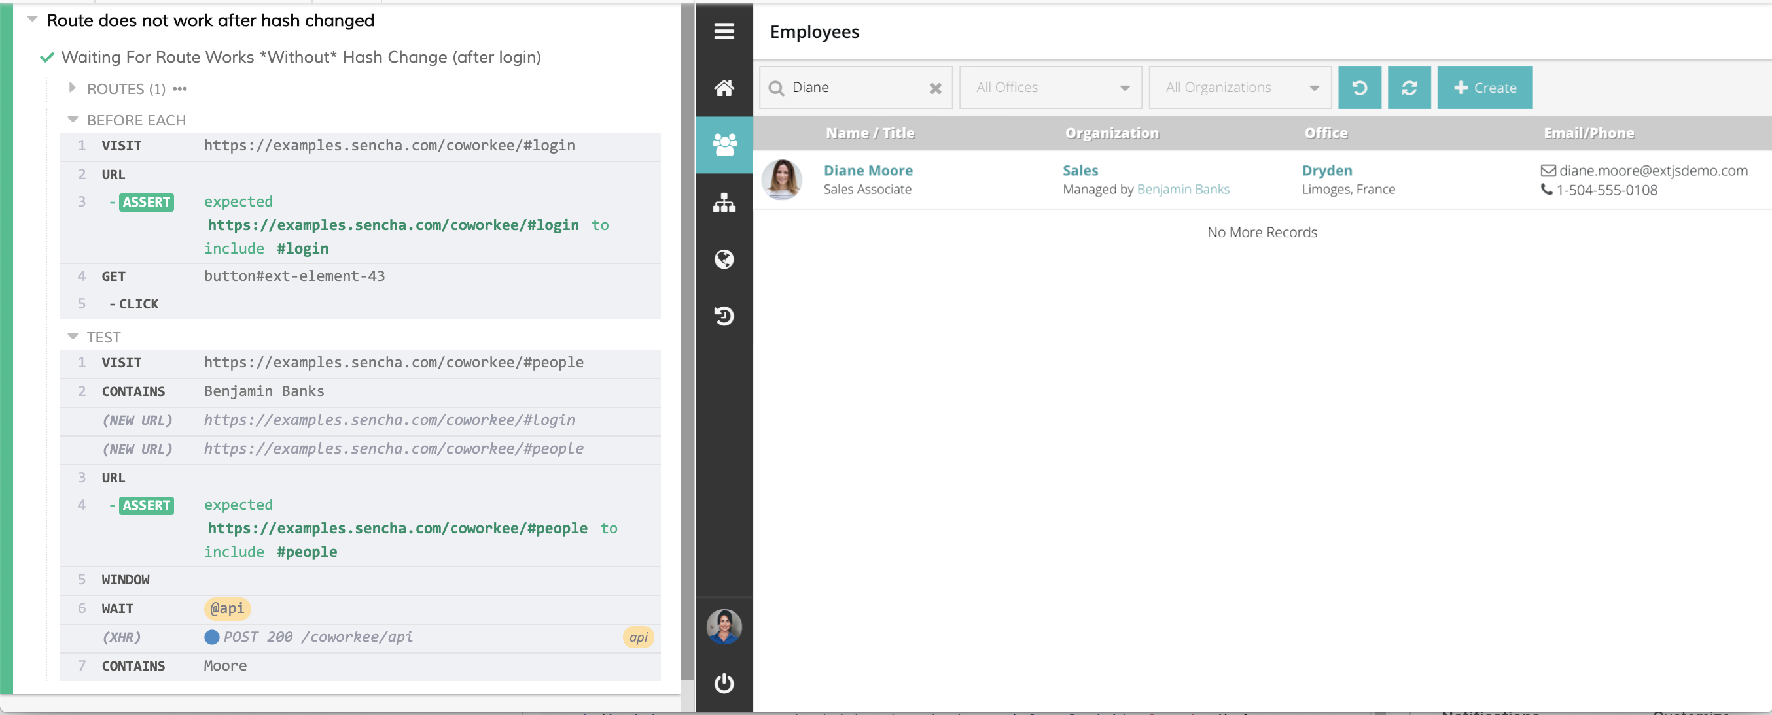Select the Employees people icon

click(x=724, y=144)
